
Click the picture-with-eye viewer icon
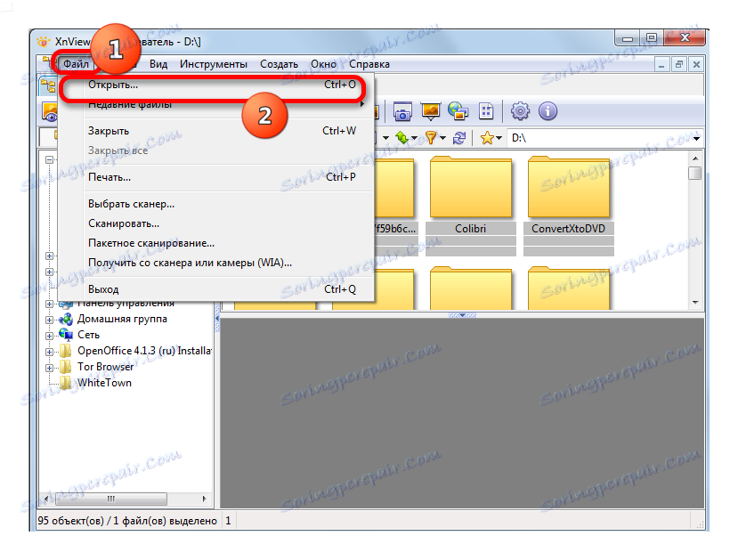tap(50, 112)
